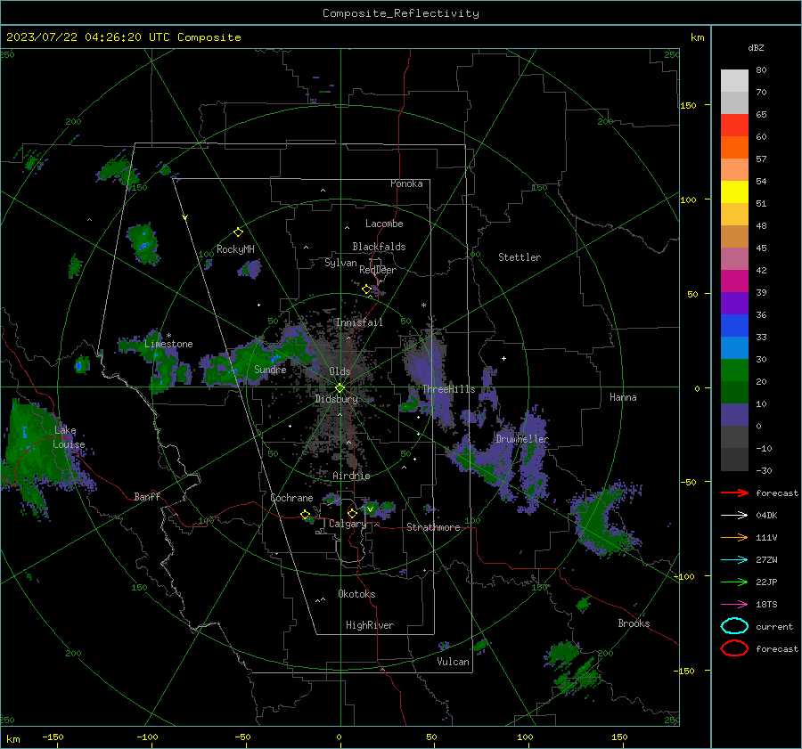Click the red forecast arrow in legend
802x749 pixels.
[734, 493]
